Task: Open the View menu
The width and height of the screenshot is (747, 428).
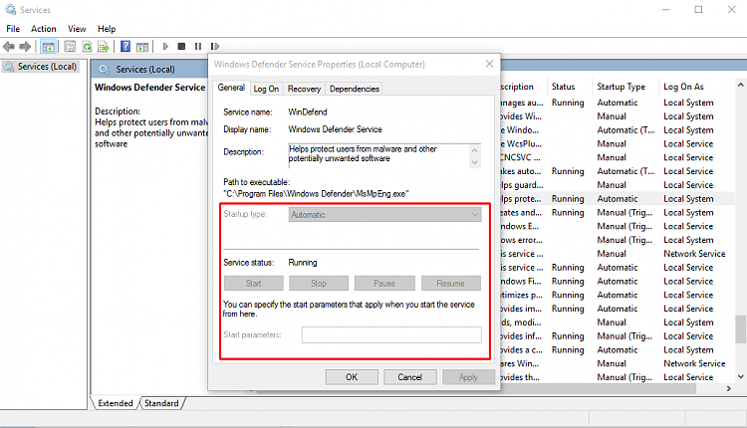Action: point(77,29)
